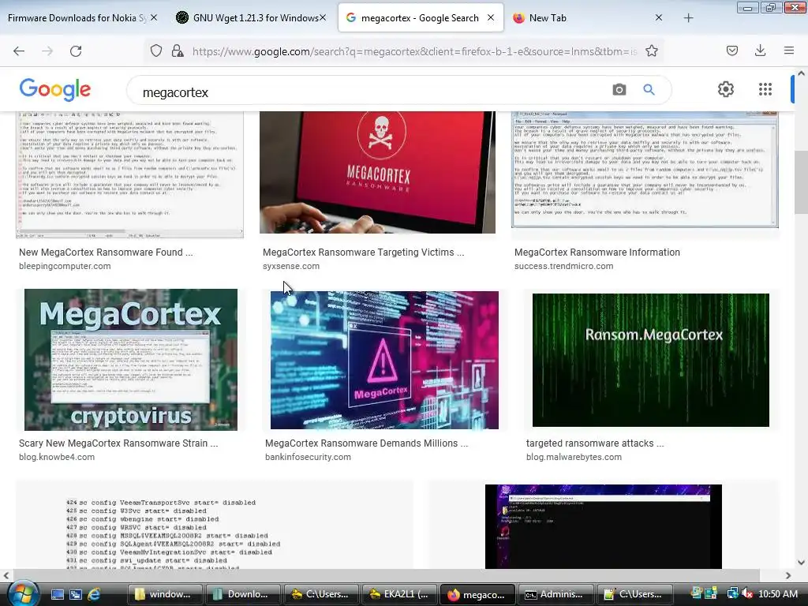Viewport: 808px width, 606px height.
Task: Open the Administrator command prompt taskbar button
Action: tap(555, 594)
